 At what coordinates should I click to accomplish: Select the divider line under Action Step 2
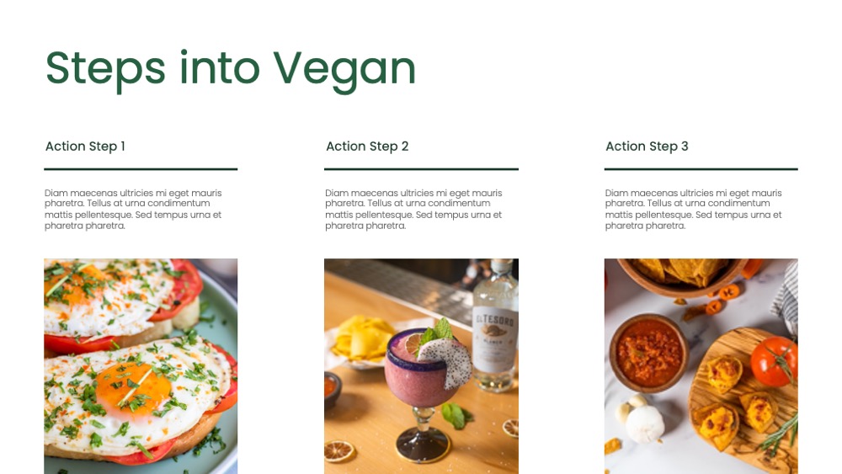[x=421, y=169]
